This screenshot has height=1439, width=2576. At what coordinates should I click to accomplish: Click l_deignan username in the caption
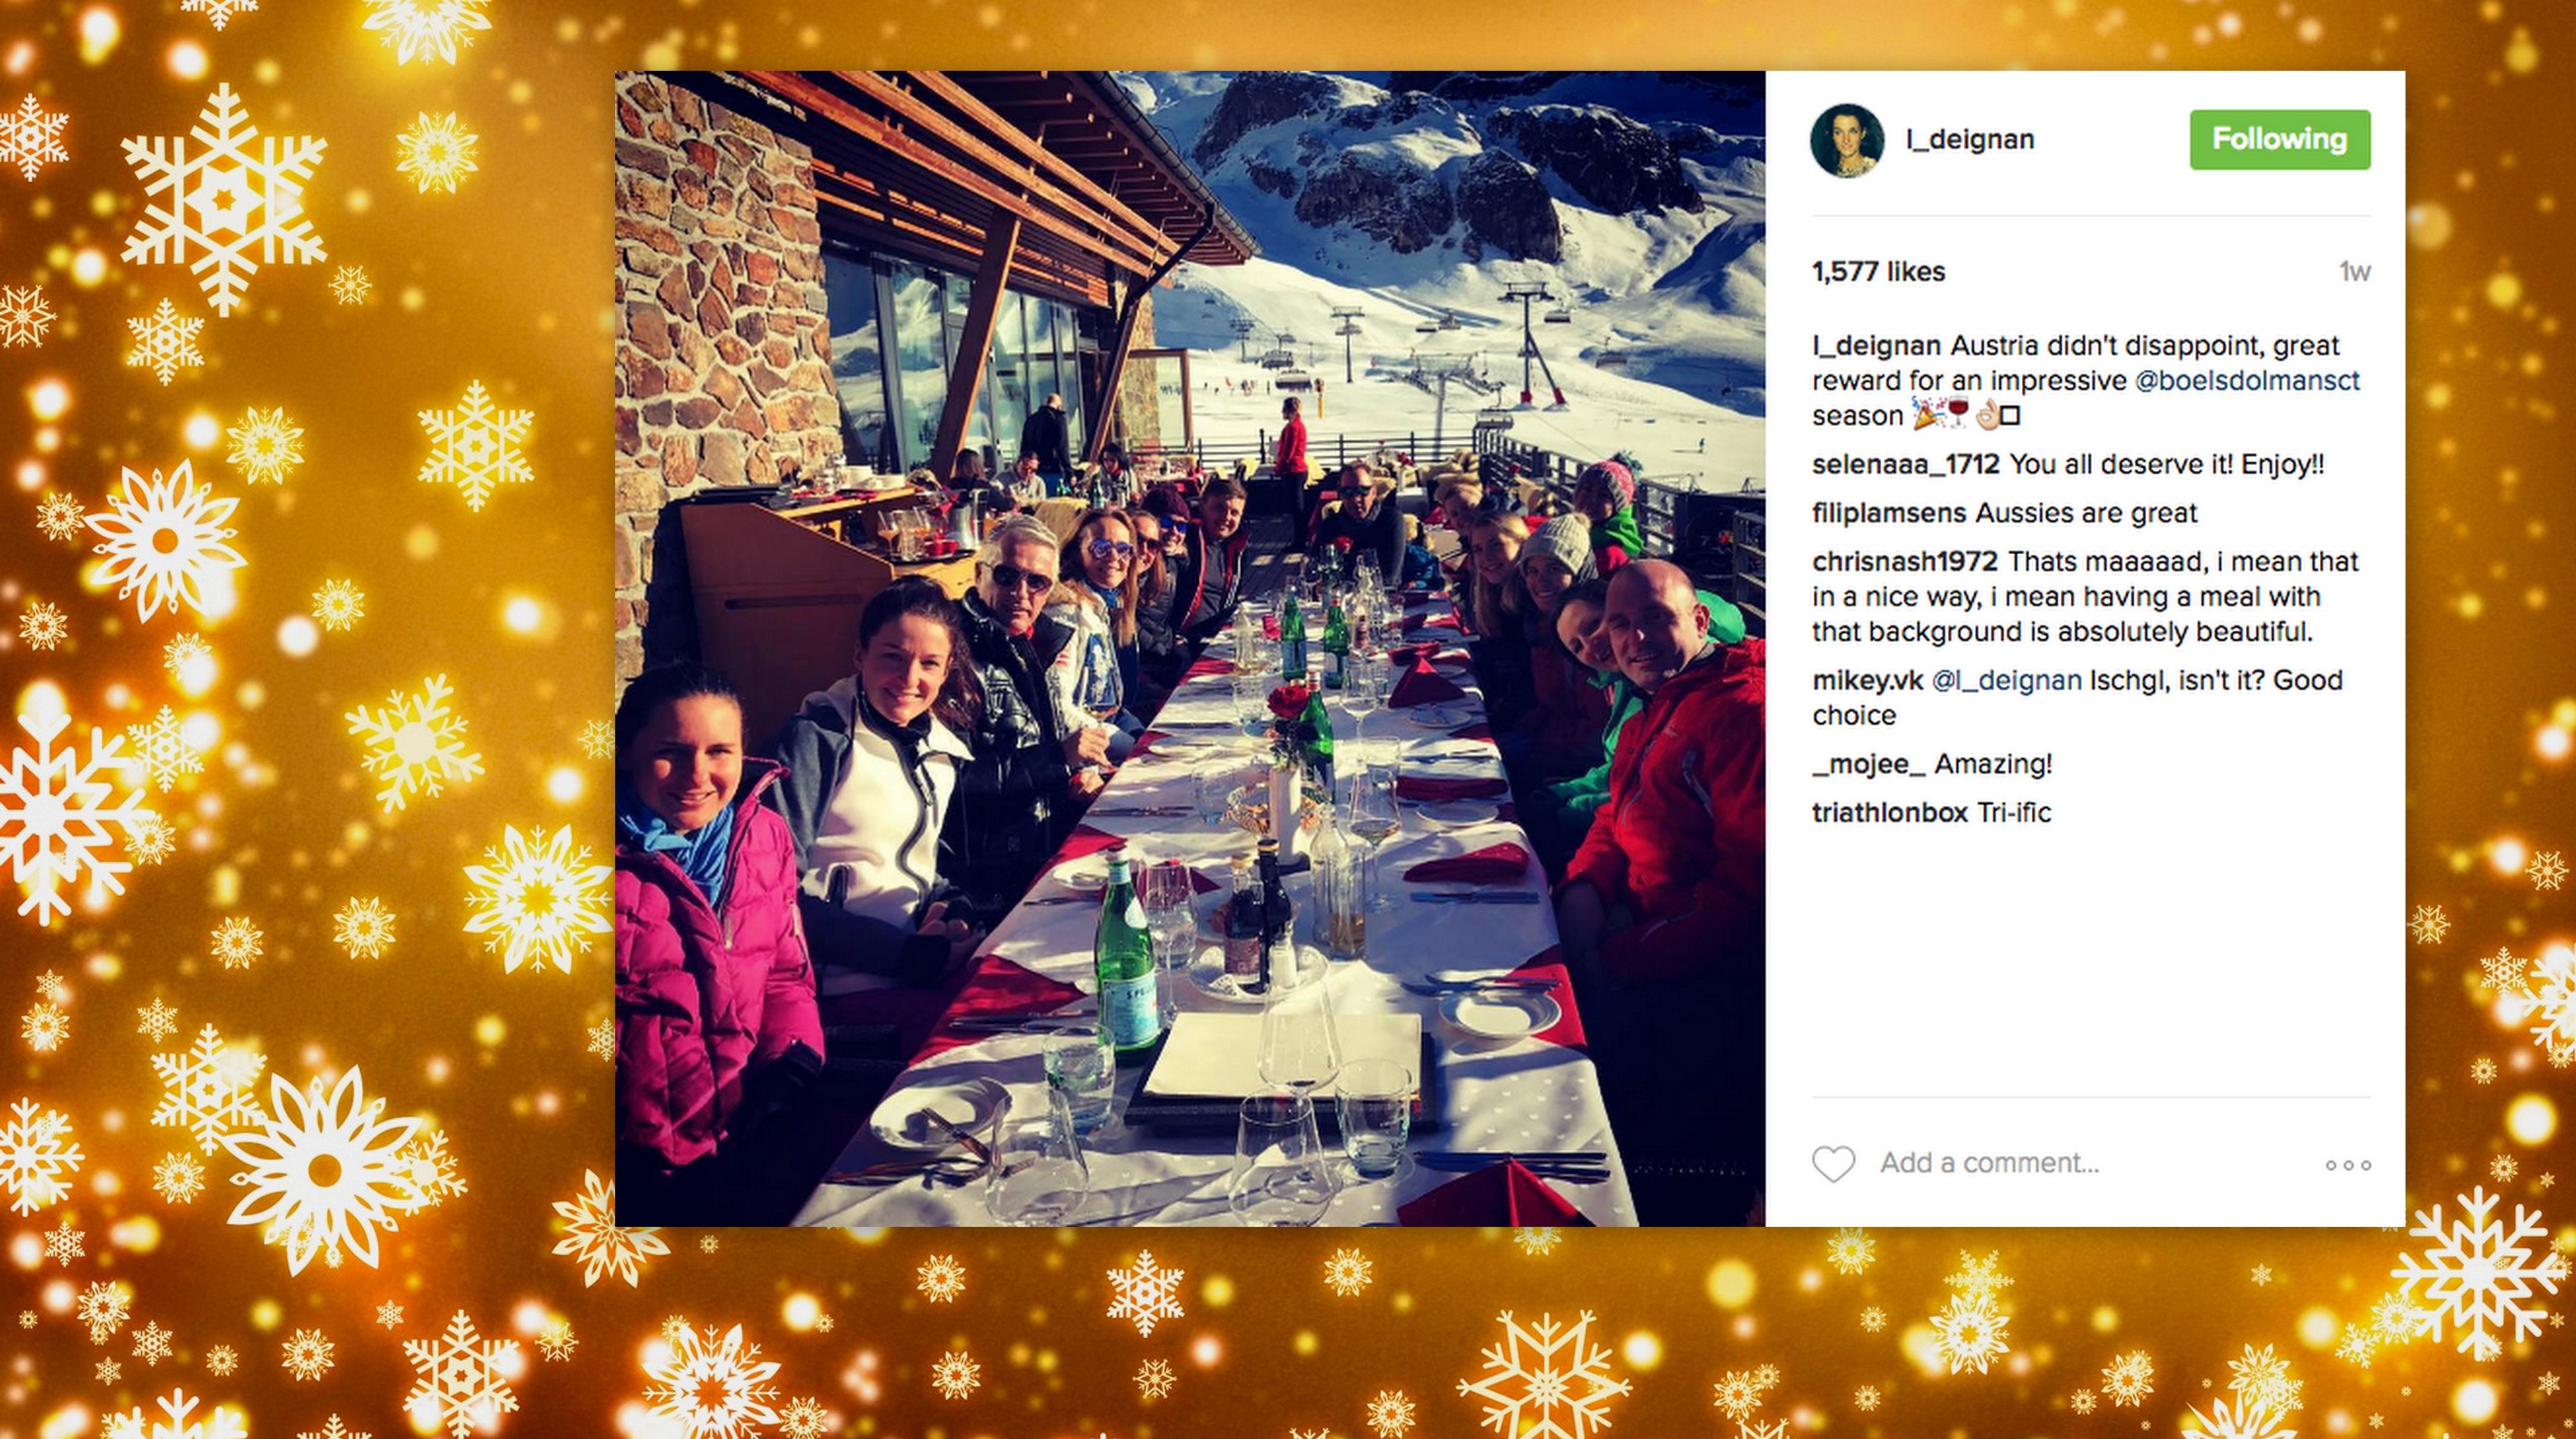pyautogui.click(x=1876, y=346)
